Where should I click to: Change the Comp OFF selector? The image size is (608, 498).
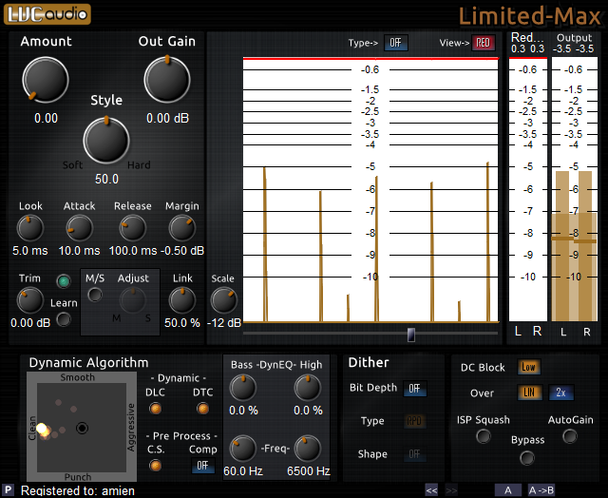[203, 466]
